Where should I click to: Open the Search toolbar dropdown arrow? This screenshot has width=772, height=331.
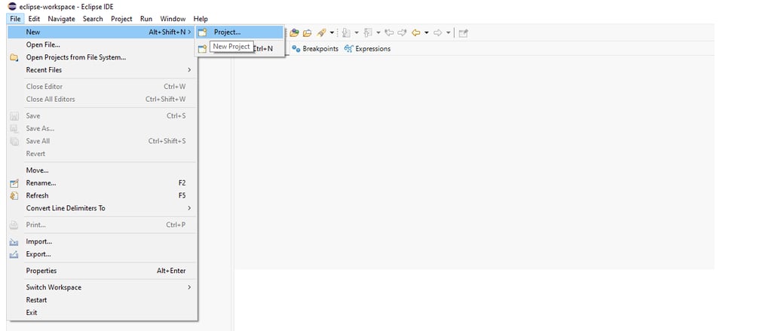(x=332, y=33)
